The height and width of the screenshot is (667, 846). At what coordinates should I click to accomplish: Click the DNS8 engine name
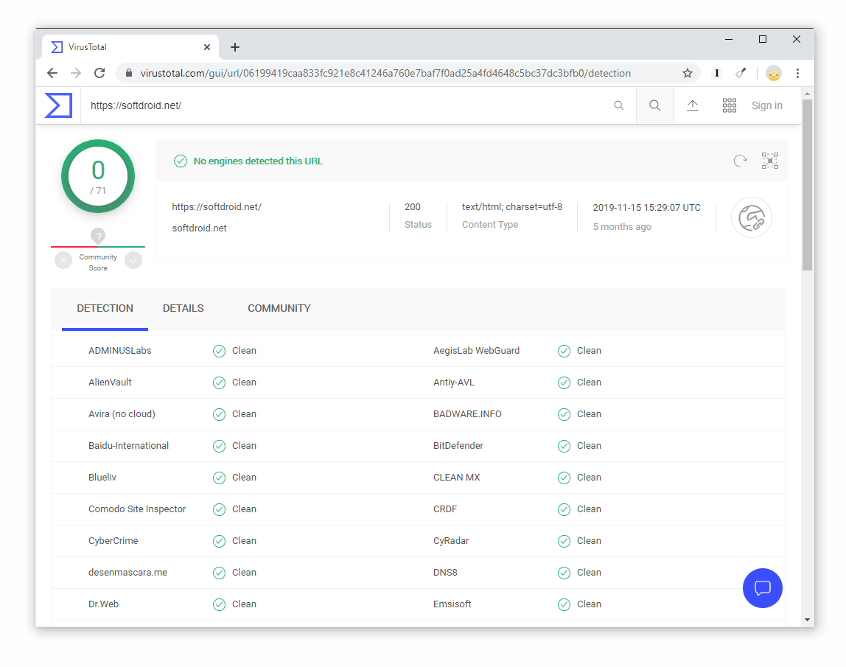445,573
